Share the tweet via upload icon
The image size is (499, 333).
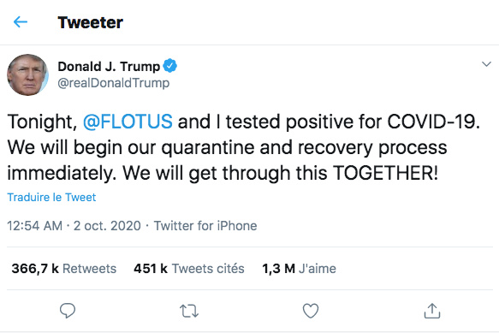tap(432, 311)
